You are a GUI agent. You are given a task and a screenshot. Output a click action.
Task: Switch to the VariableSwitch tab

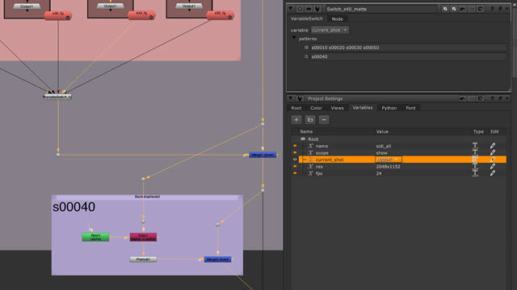307,19
